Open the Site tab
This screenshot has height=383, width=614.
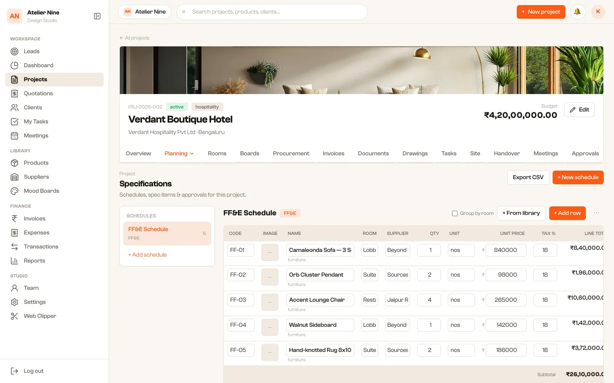tap(475, 154)
